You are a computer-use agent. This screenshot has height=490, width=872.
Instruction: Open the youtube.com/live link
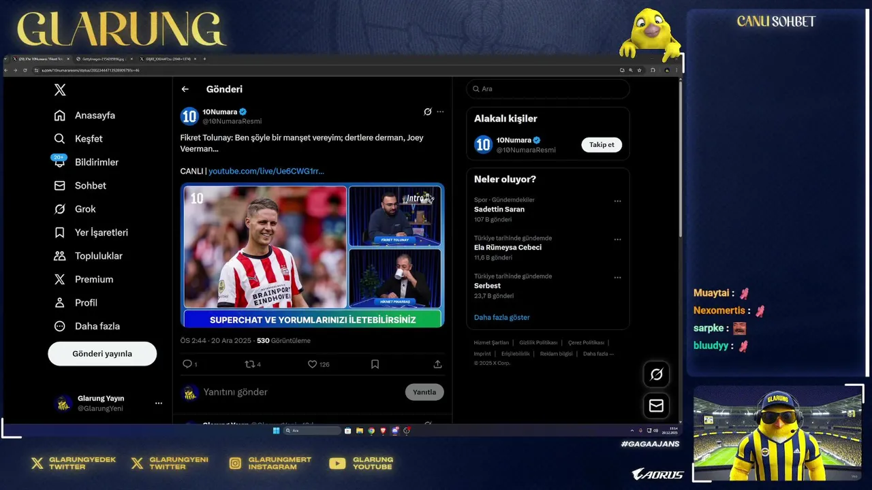pyautogui.click(x=266, y=171)
